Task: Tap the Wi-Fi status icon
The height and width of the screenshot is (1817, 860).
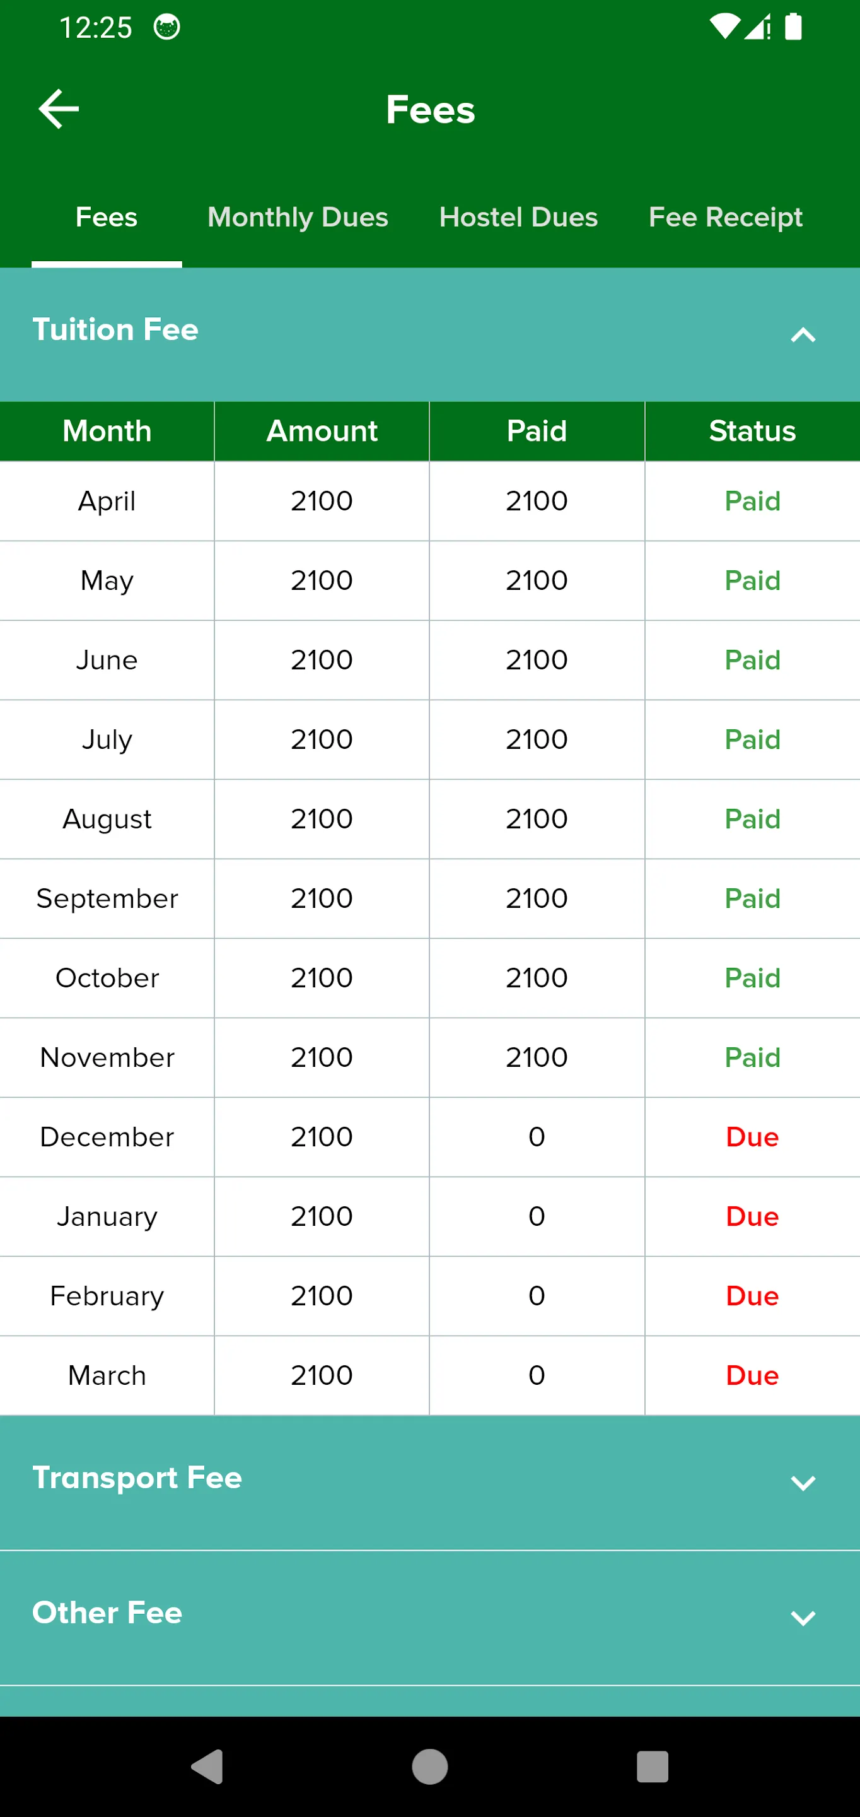Action: click(724, 28)
